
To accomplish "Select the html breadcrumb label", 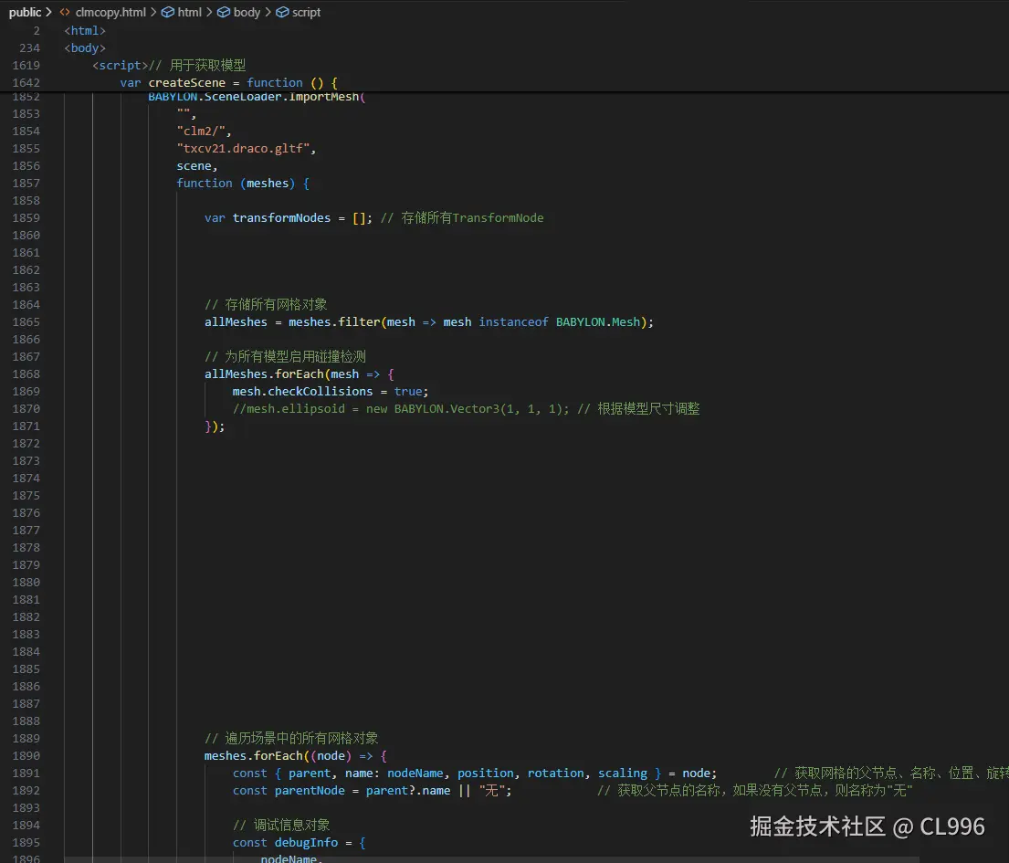I will tap(189, 12).
